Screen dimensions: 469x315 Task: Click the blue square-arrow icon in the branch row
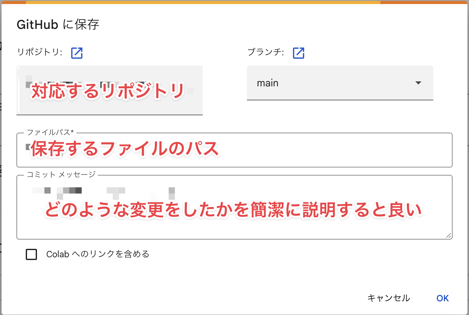coord(298,53)
